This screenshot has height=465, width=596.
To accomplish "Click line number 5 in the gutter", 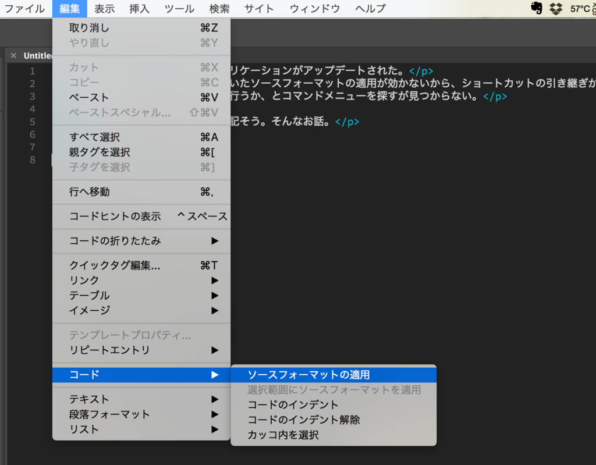I will (x=33, y=122).
